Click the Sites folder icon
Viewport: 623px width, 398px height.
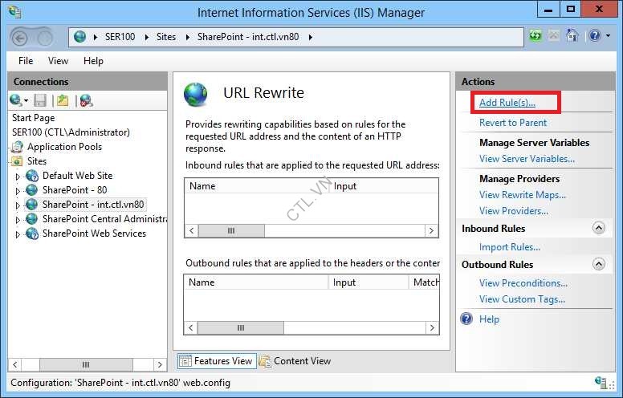point(17,161)
